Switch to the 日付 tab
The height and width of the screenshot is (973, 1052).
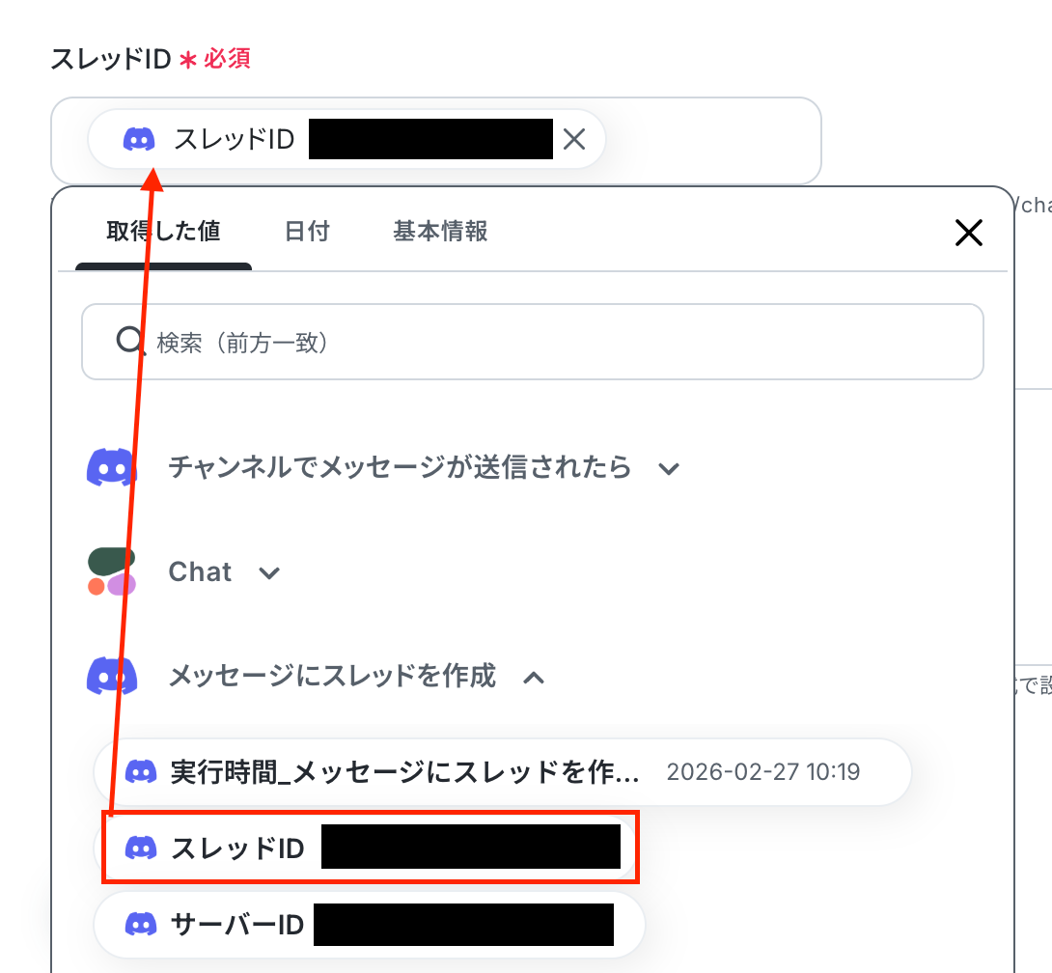[307, 232]
